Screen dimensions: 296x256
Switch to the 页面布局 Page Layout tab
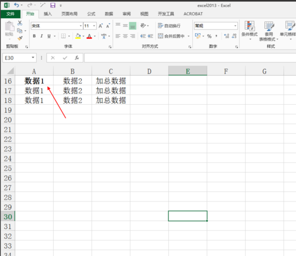click(70, 14)
